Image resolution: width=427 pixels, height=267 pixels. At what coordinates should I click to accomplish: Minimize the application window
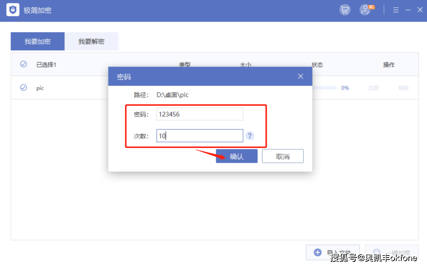point(408,10)
